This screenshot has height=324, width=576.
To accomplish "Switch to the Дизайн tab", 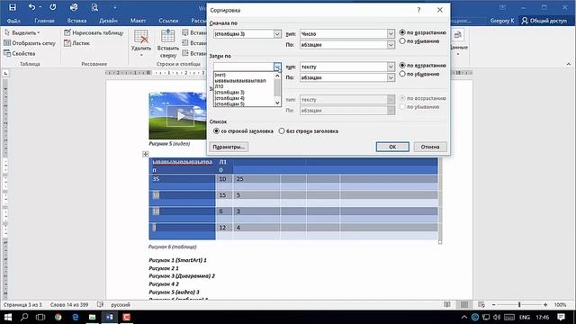I will [108, 21].
